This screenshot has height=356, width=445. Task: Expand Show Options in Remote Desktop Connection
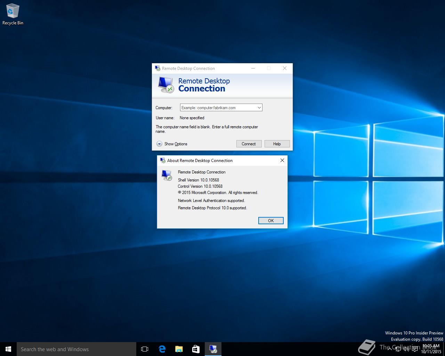pyautogui.click(x=172, y=144)
